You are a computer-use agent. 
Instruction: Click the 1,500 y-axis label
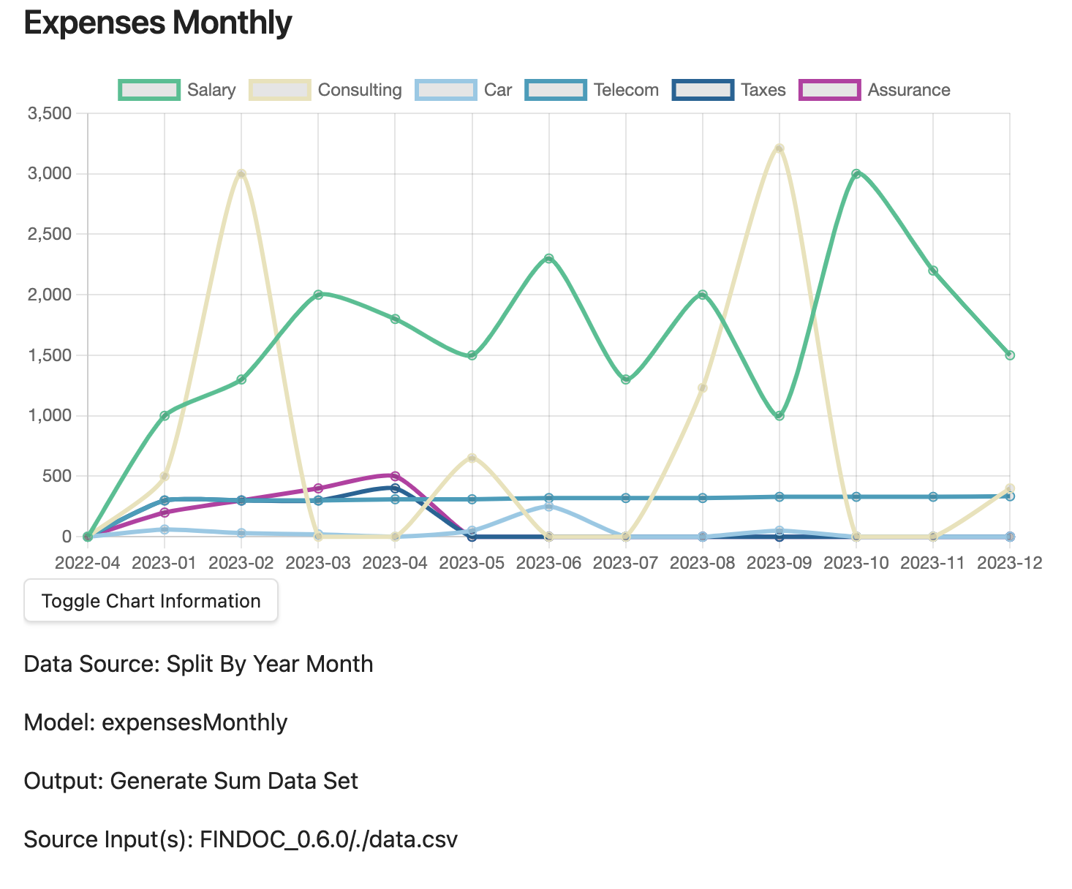(50, 355)
